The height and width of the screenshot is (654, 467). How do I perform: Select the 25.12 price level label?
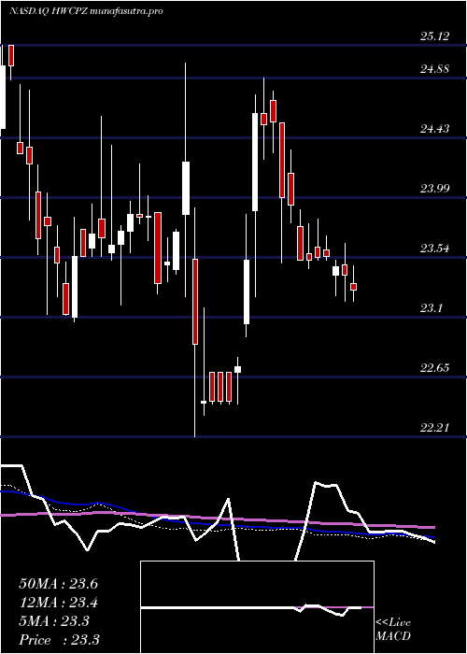(434, 36)
